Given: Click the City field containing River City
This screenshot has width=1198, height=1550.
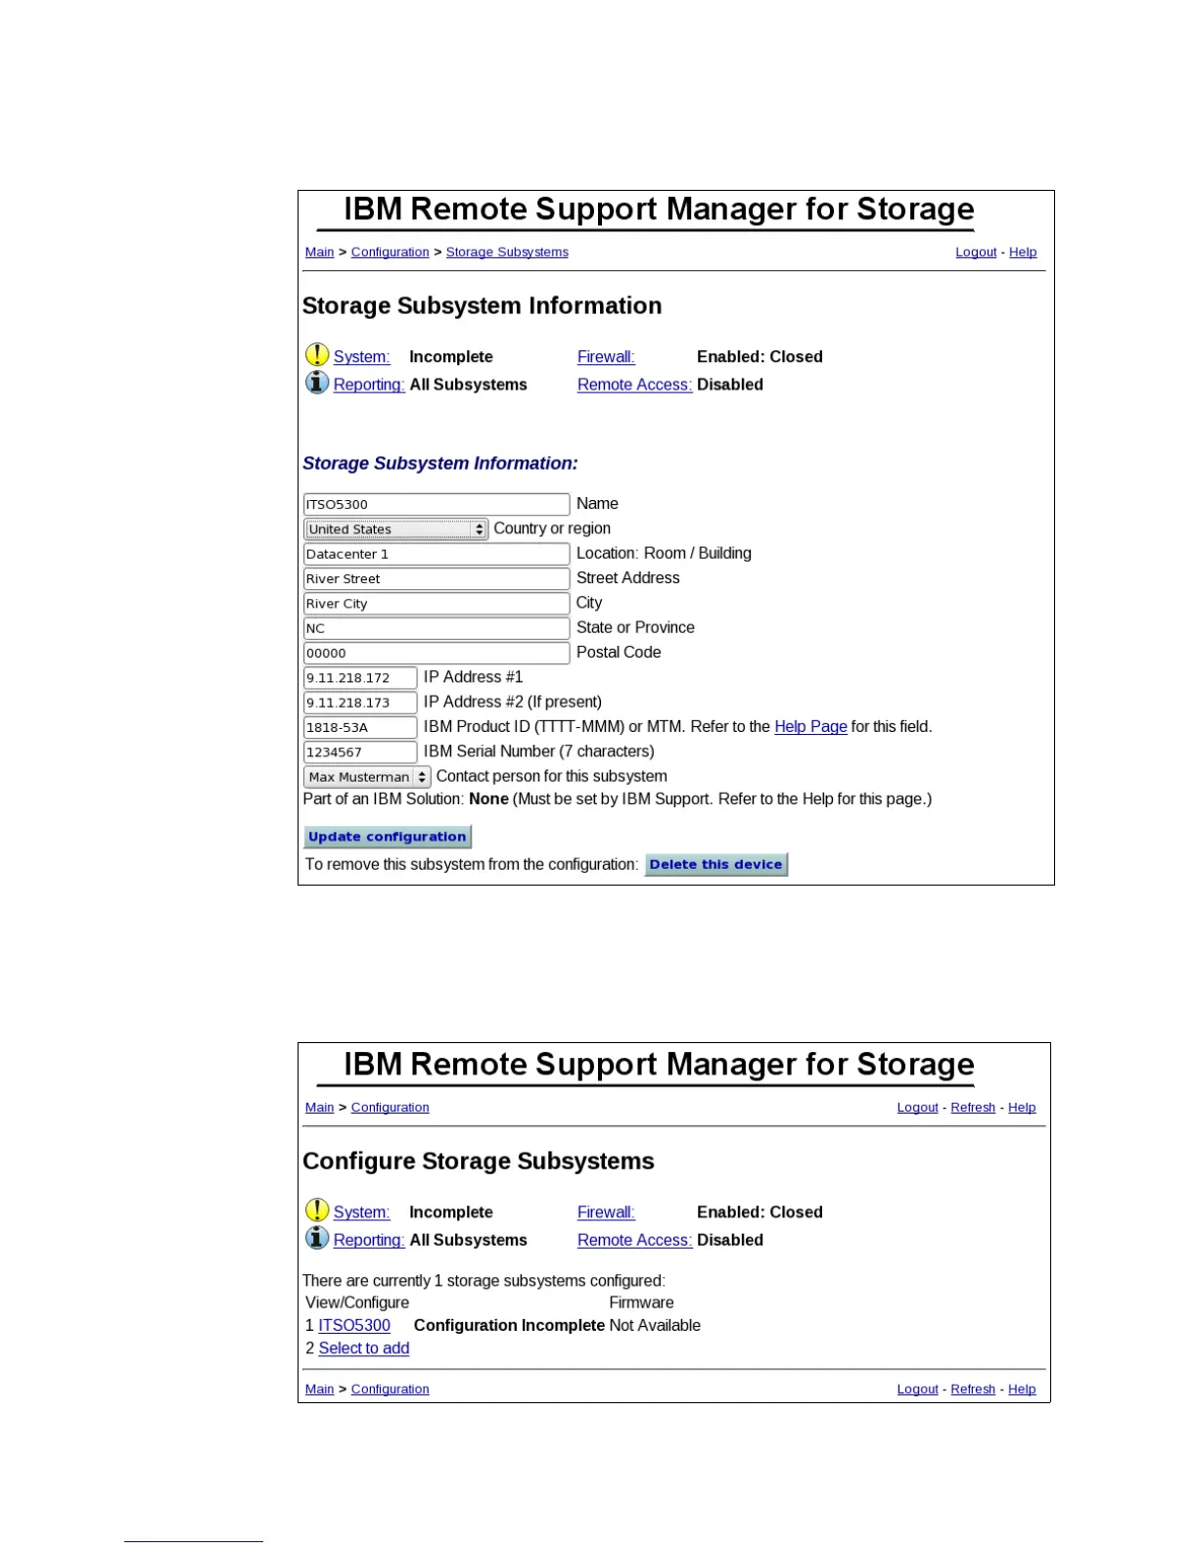Looking at the screenshot, I should 437,604.
